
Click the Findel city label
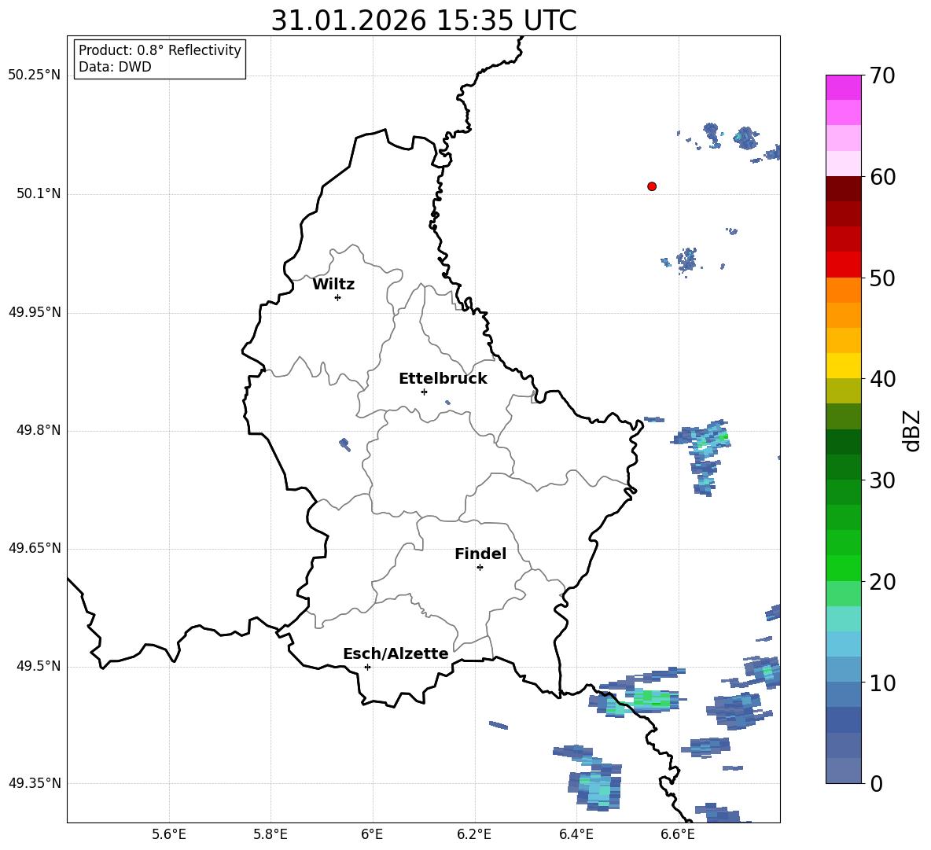tap(480, 554)
